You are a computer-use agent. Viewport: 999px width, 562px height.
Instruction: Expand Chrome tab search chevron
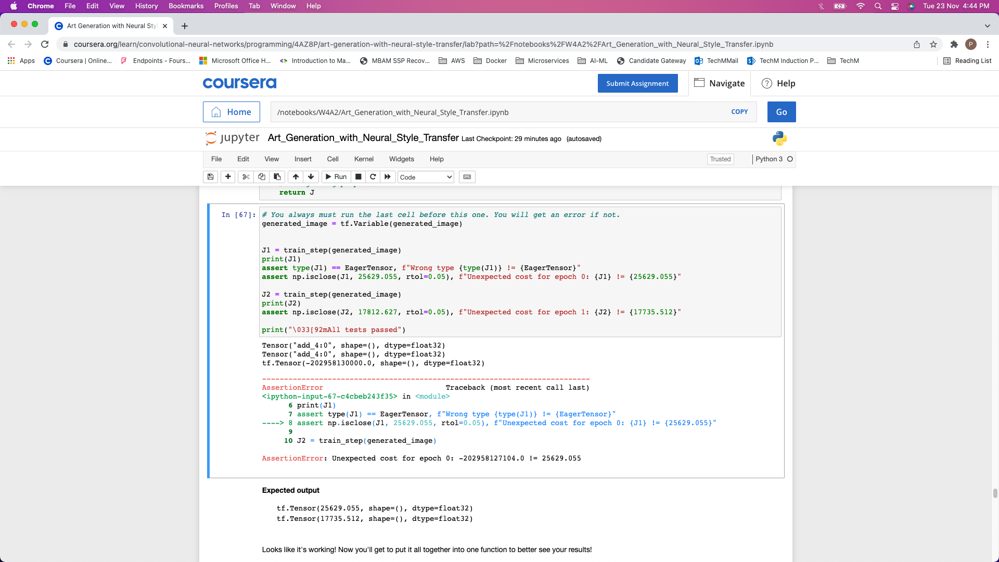coord(987,25)
